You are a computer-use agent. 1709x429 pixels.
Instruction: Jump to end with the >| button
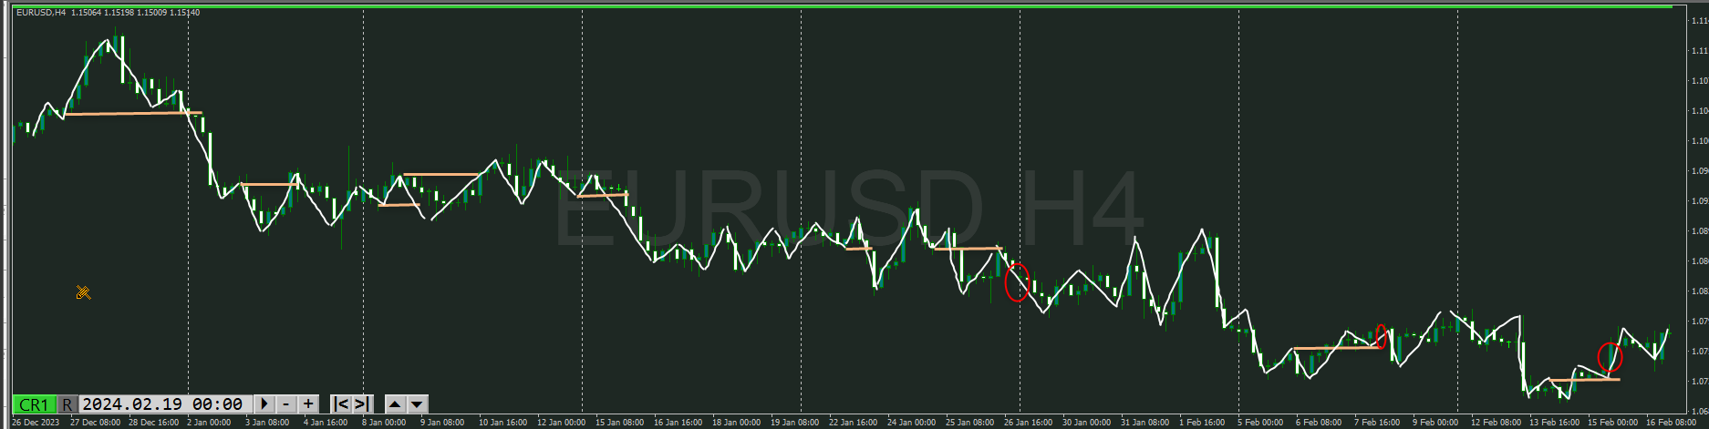click(x=361, y=403)
